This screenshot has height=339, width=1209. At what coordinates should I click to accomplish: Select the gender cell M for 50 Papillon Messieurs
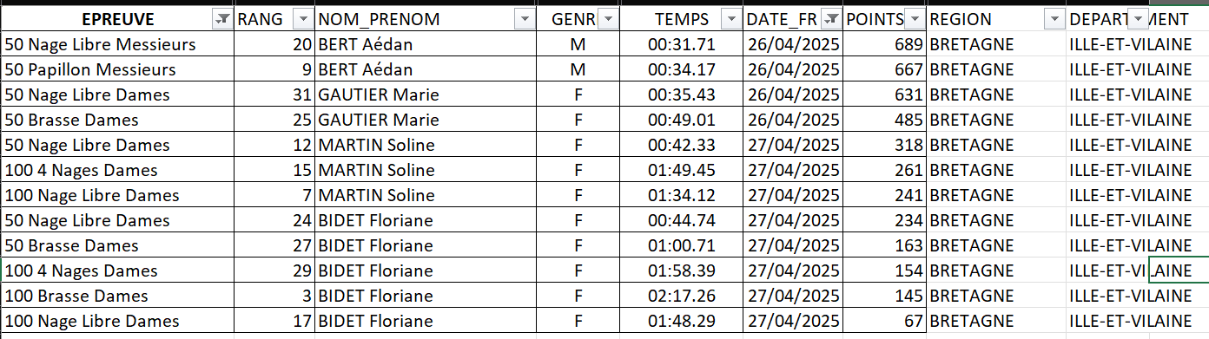coord(578,69)
